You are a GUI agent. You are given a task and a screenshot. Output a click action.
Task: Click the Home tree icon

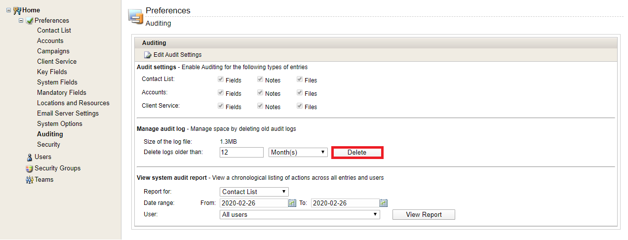[x=17, y=10]
